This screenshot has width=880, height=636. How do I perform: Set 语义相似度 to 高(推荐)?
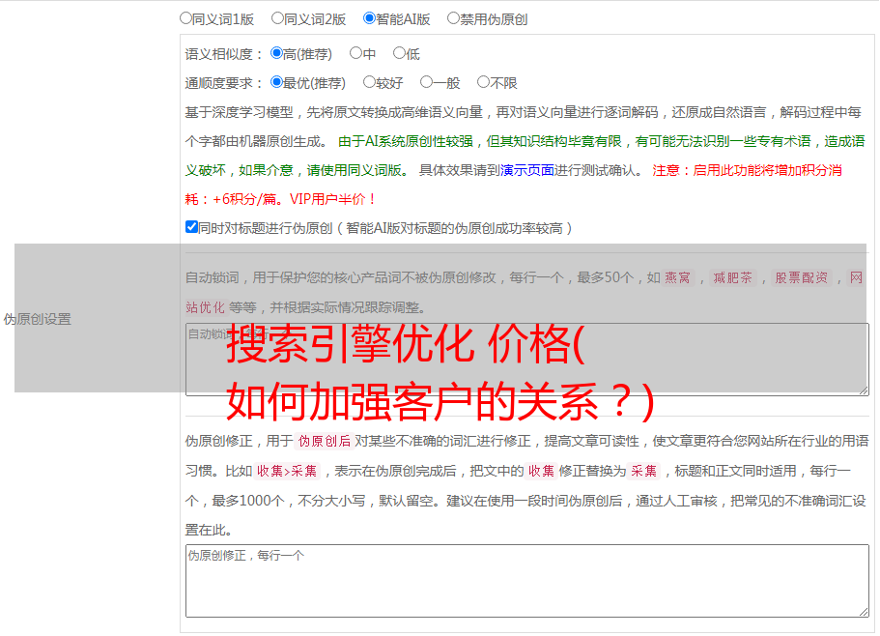pyautogui.click(x=276, y=53)
